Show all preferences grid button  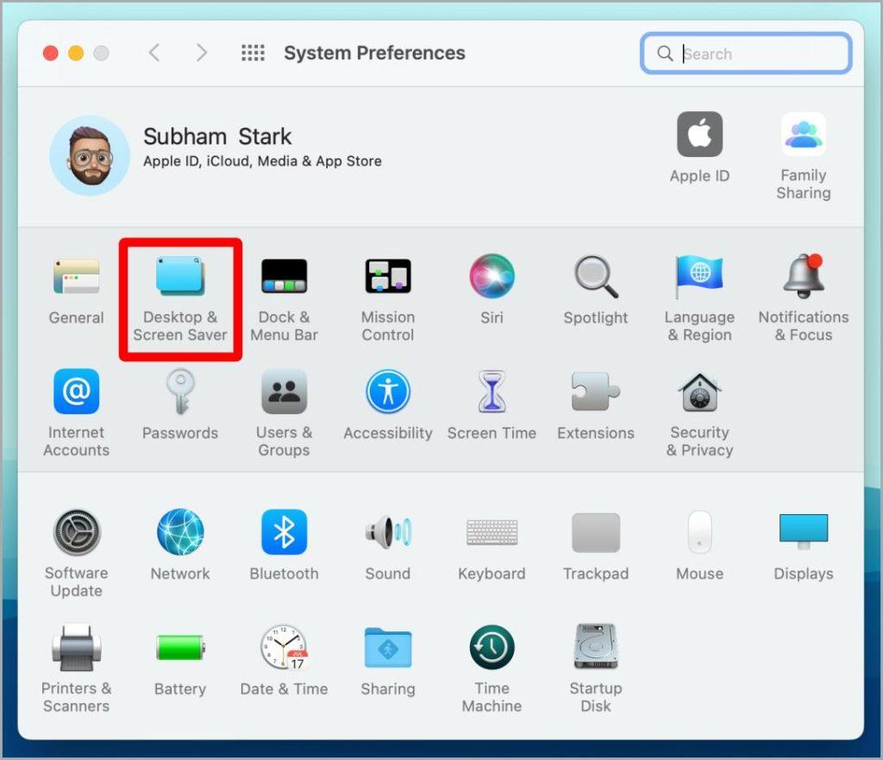pyautogui.click(x=253, y=53)
